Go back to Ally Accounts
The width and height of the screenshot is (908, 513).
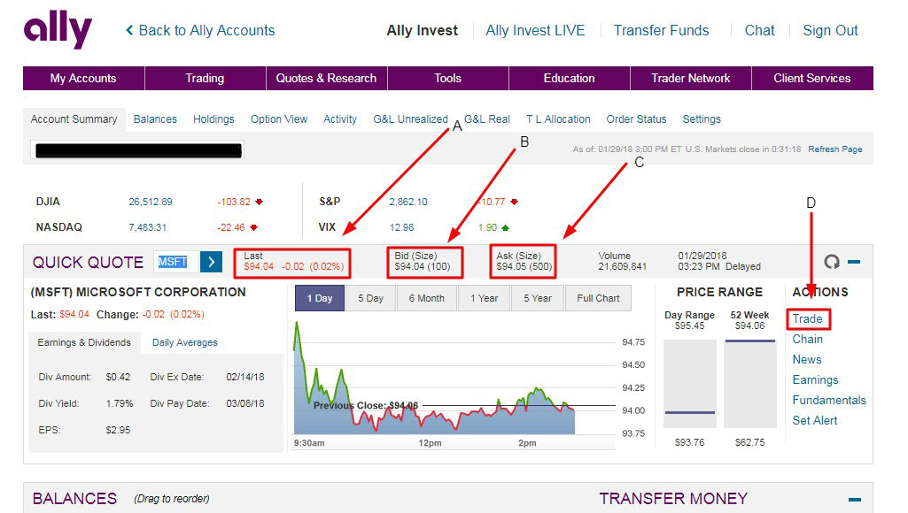(200, 30)
